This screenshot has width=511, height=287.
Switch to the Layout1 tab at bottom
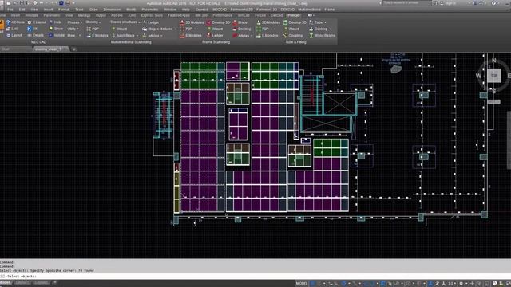click(x=22, y=283)
